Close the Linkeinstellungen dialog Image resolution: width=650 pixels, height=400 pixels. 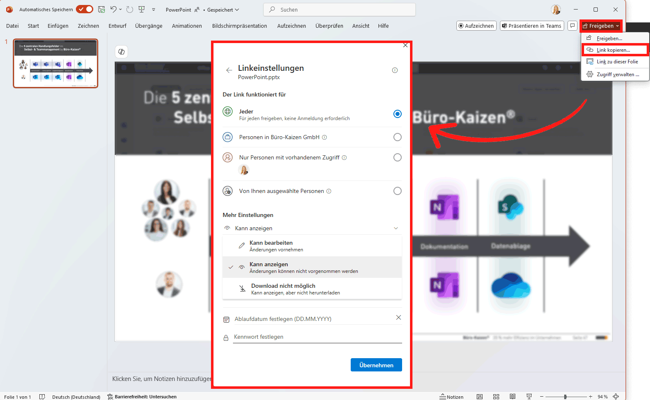pos(405,45)
